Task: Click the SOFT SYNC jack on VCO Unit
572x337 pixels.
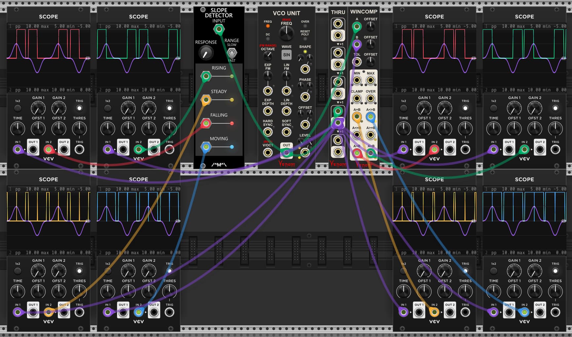Action: [x=286, y=132]
